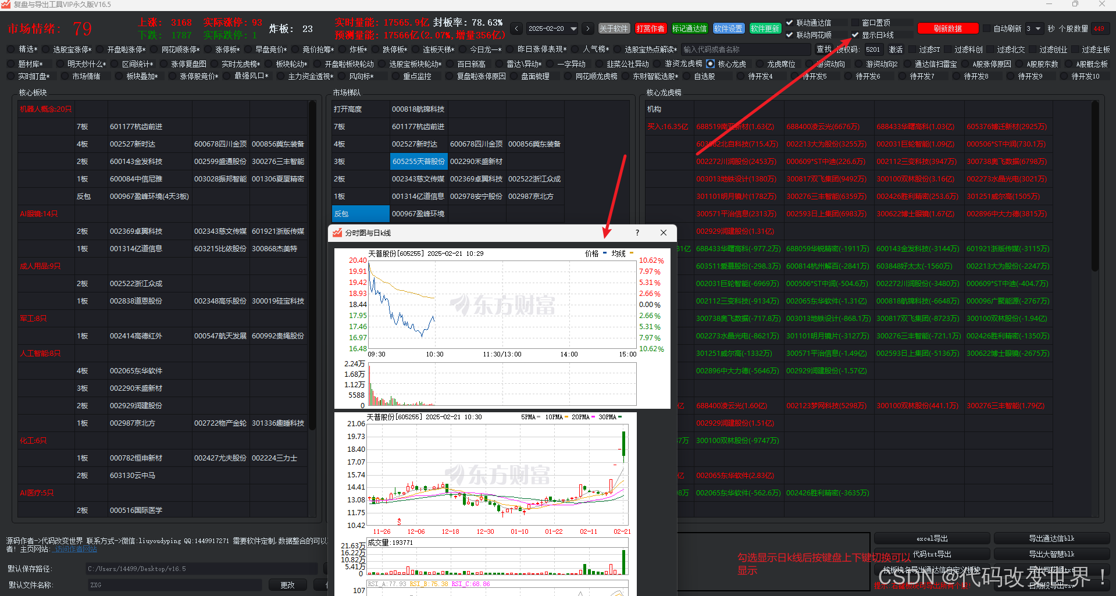Screen dimensions: 1116x596
Task: Select 游资龙虎榜 radio option
Action: pos(657,64)
